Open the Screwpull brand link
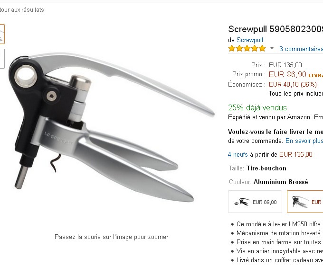The height and width of the screenshot is (266, 323). 250,40
